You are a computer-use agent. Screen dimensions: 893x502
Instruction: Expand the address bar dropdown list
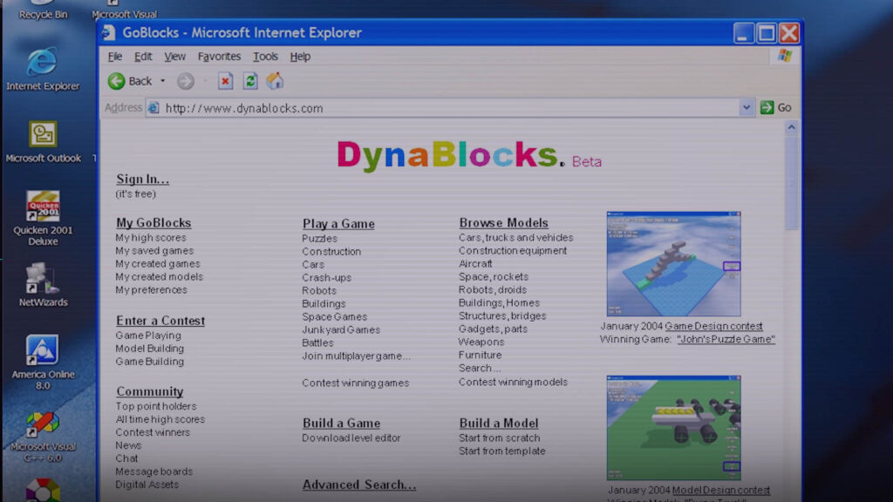pyautogui.click(x=746, y=107)
